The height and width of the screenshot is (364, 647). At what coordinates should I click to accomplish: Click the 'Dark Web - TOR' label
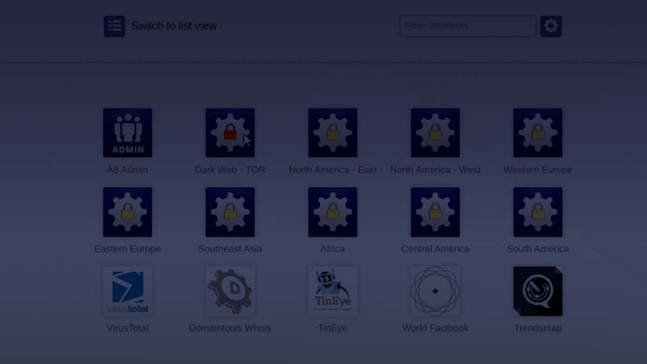coord(230,170)
